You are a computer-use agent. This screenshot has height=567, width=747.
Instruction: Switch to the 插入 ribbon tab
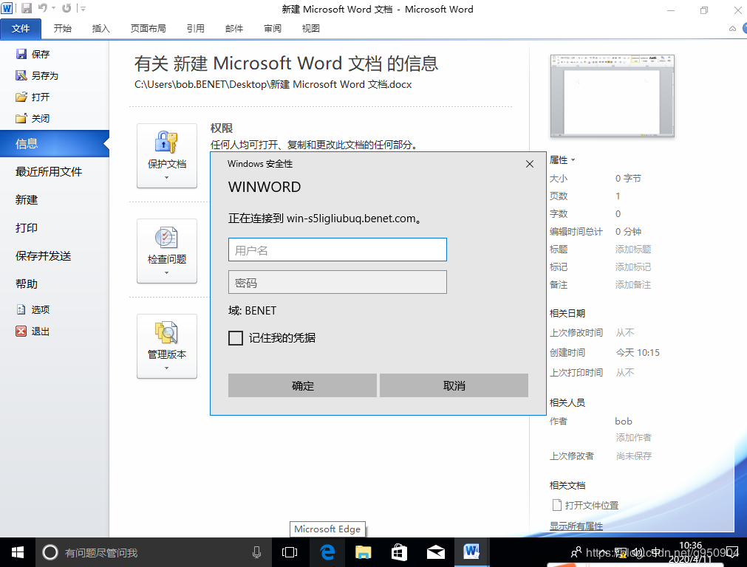coord(100,29)
